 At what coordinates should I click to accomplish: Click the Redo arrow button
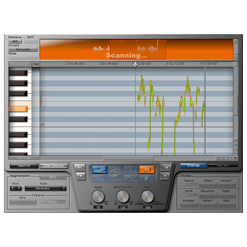coord(165,167)
